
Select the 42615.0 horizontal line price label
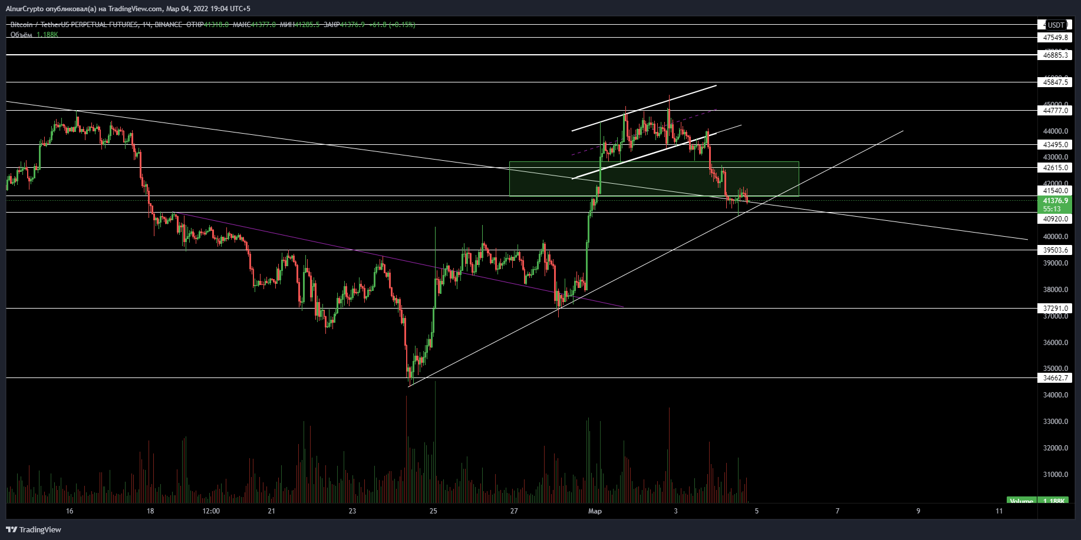1055,168
